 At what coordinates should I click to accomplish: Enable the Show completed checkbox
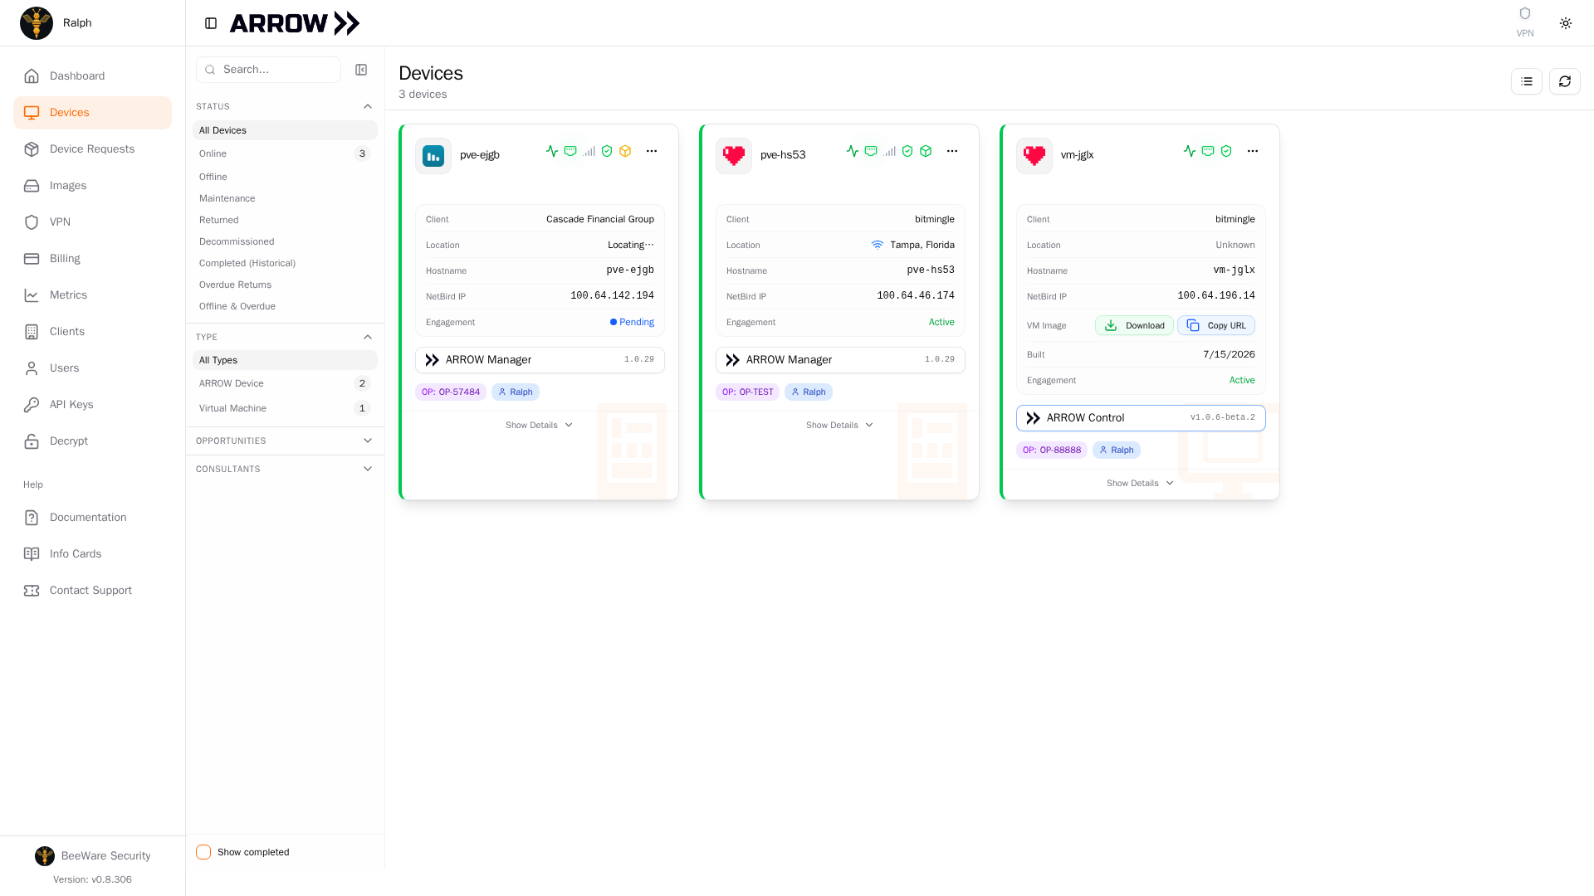pos(203,852)
